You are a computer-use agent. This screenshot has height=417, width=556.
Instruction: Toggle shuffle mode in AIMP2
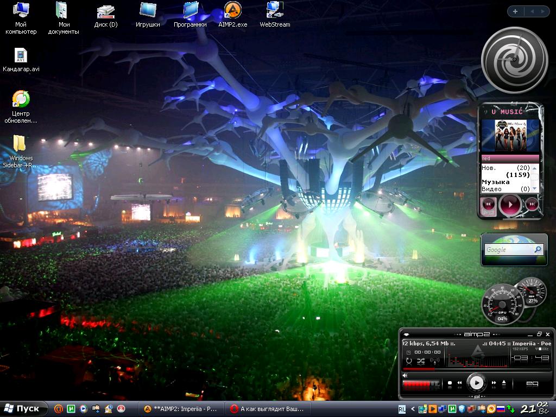[421, 361]
